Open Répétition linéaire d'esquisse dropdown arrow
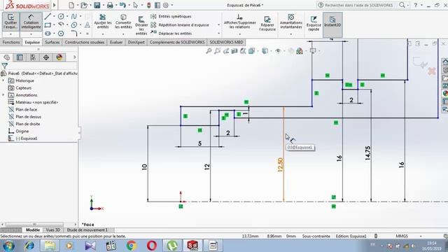This screenshot has width=448, height=252. pyautogui.click(x=219, y=25)
